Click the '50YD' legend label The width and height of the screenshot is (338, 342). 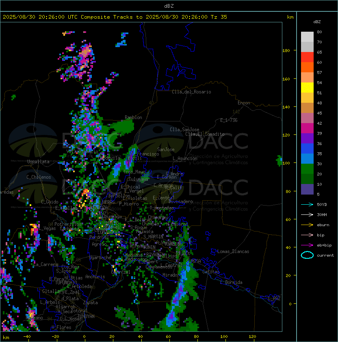pos(322,205)
